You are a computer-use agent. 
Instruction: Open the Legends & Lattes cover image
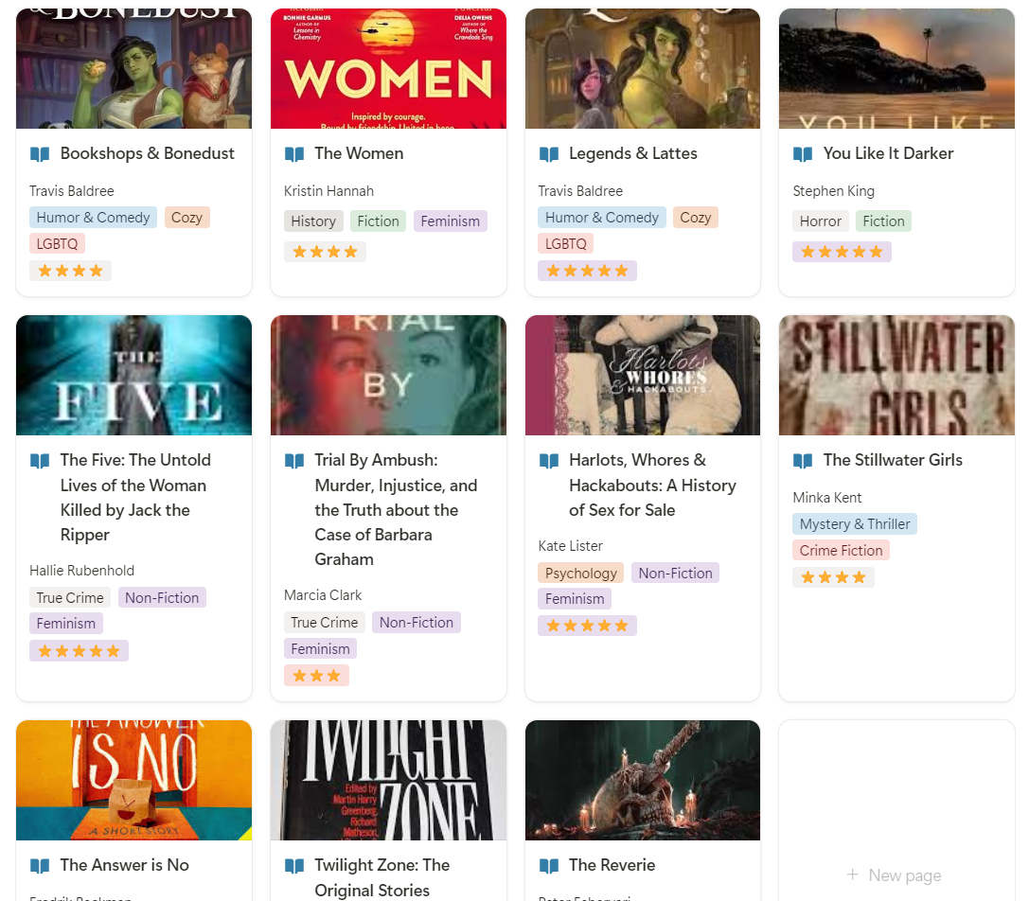(x=643, y=68)
